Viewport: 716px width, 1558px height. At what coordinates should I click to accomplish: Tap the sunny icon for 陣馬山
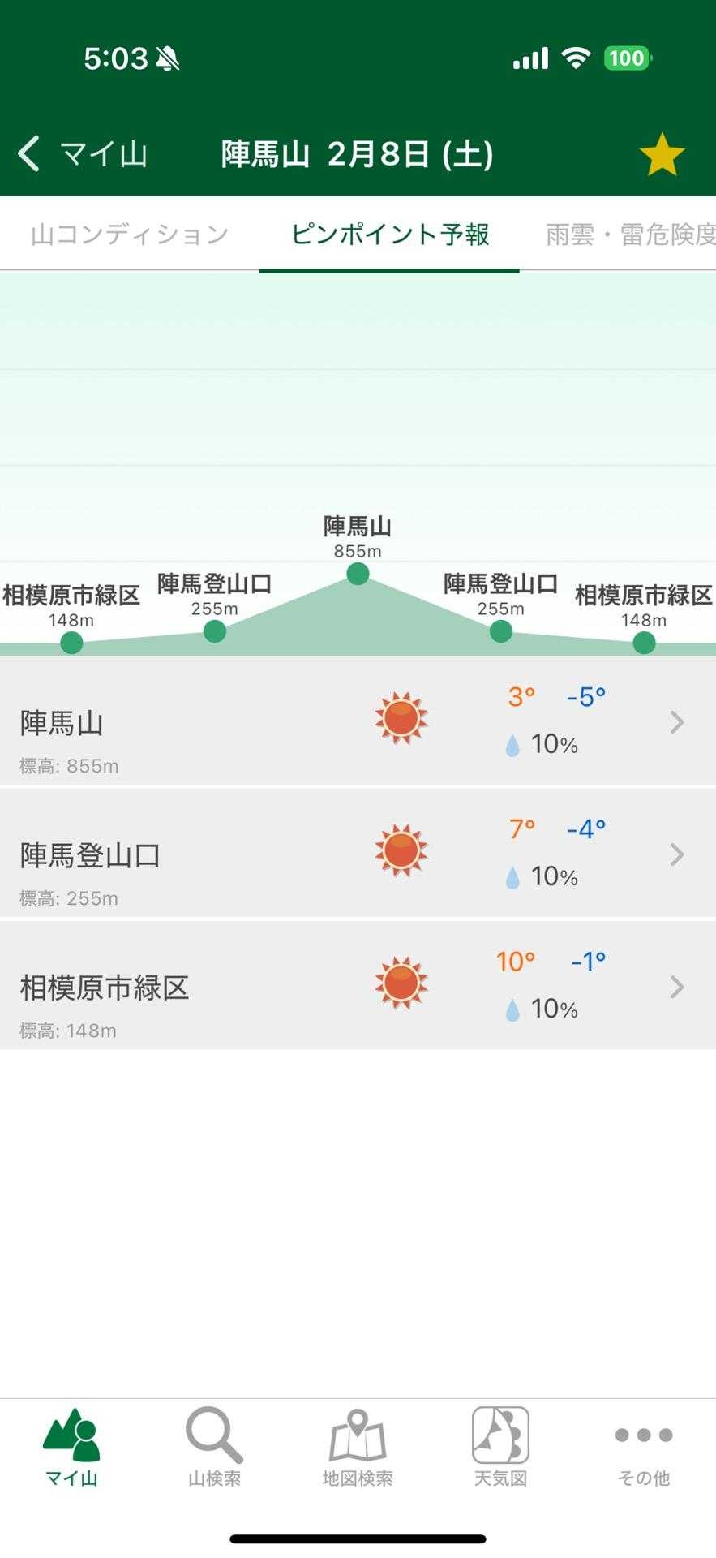tap(401, 718)
